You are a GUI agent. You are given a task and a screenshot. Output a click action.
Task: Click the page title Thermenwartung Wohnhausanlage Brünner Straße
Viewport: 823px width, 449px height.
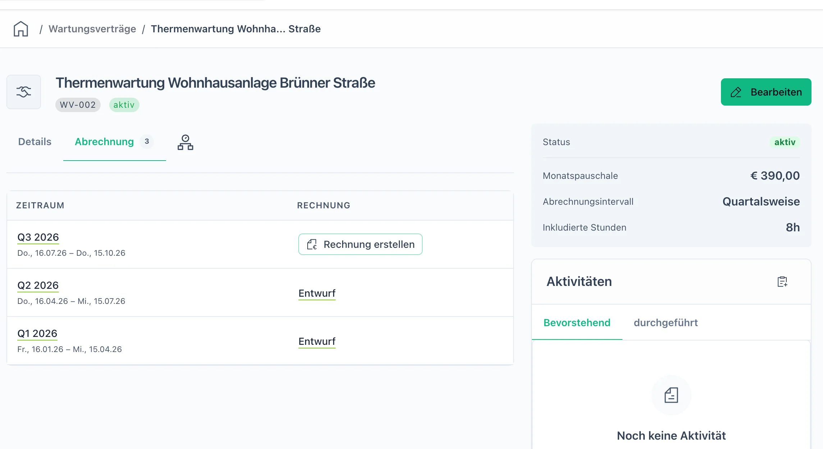point(215,83)
